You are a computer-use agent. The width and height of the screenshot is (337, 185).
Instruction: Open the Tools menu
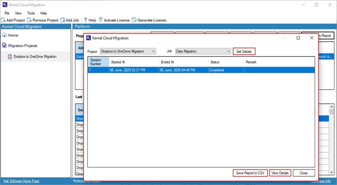[31, 13]
